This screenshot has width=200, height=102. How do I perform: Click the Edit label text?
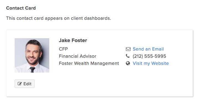(27, 84)
